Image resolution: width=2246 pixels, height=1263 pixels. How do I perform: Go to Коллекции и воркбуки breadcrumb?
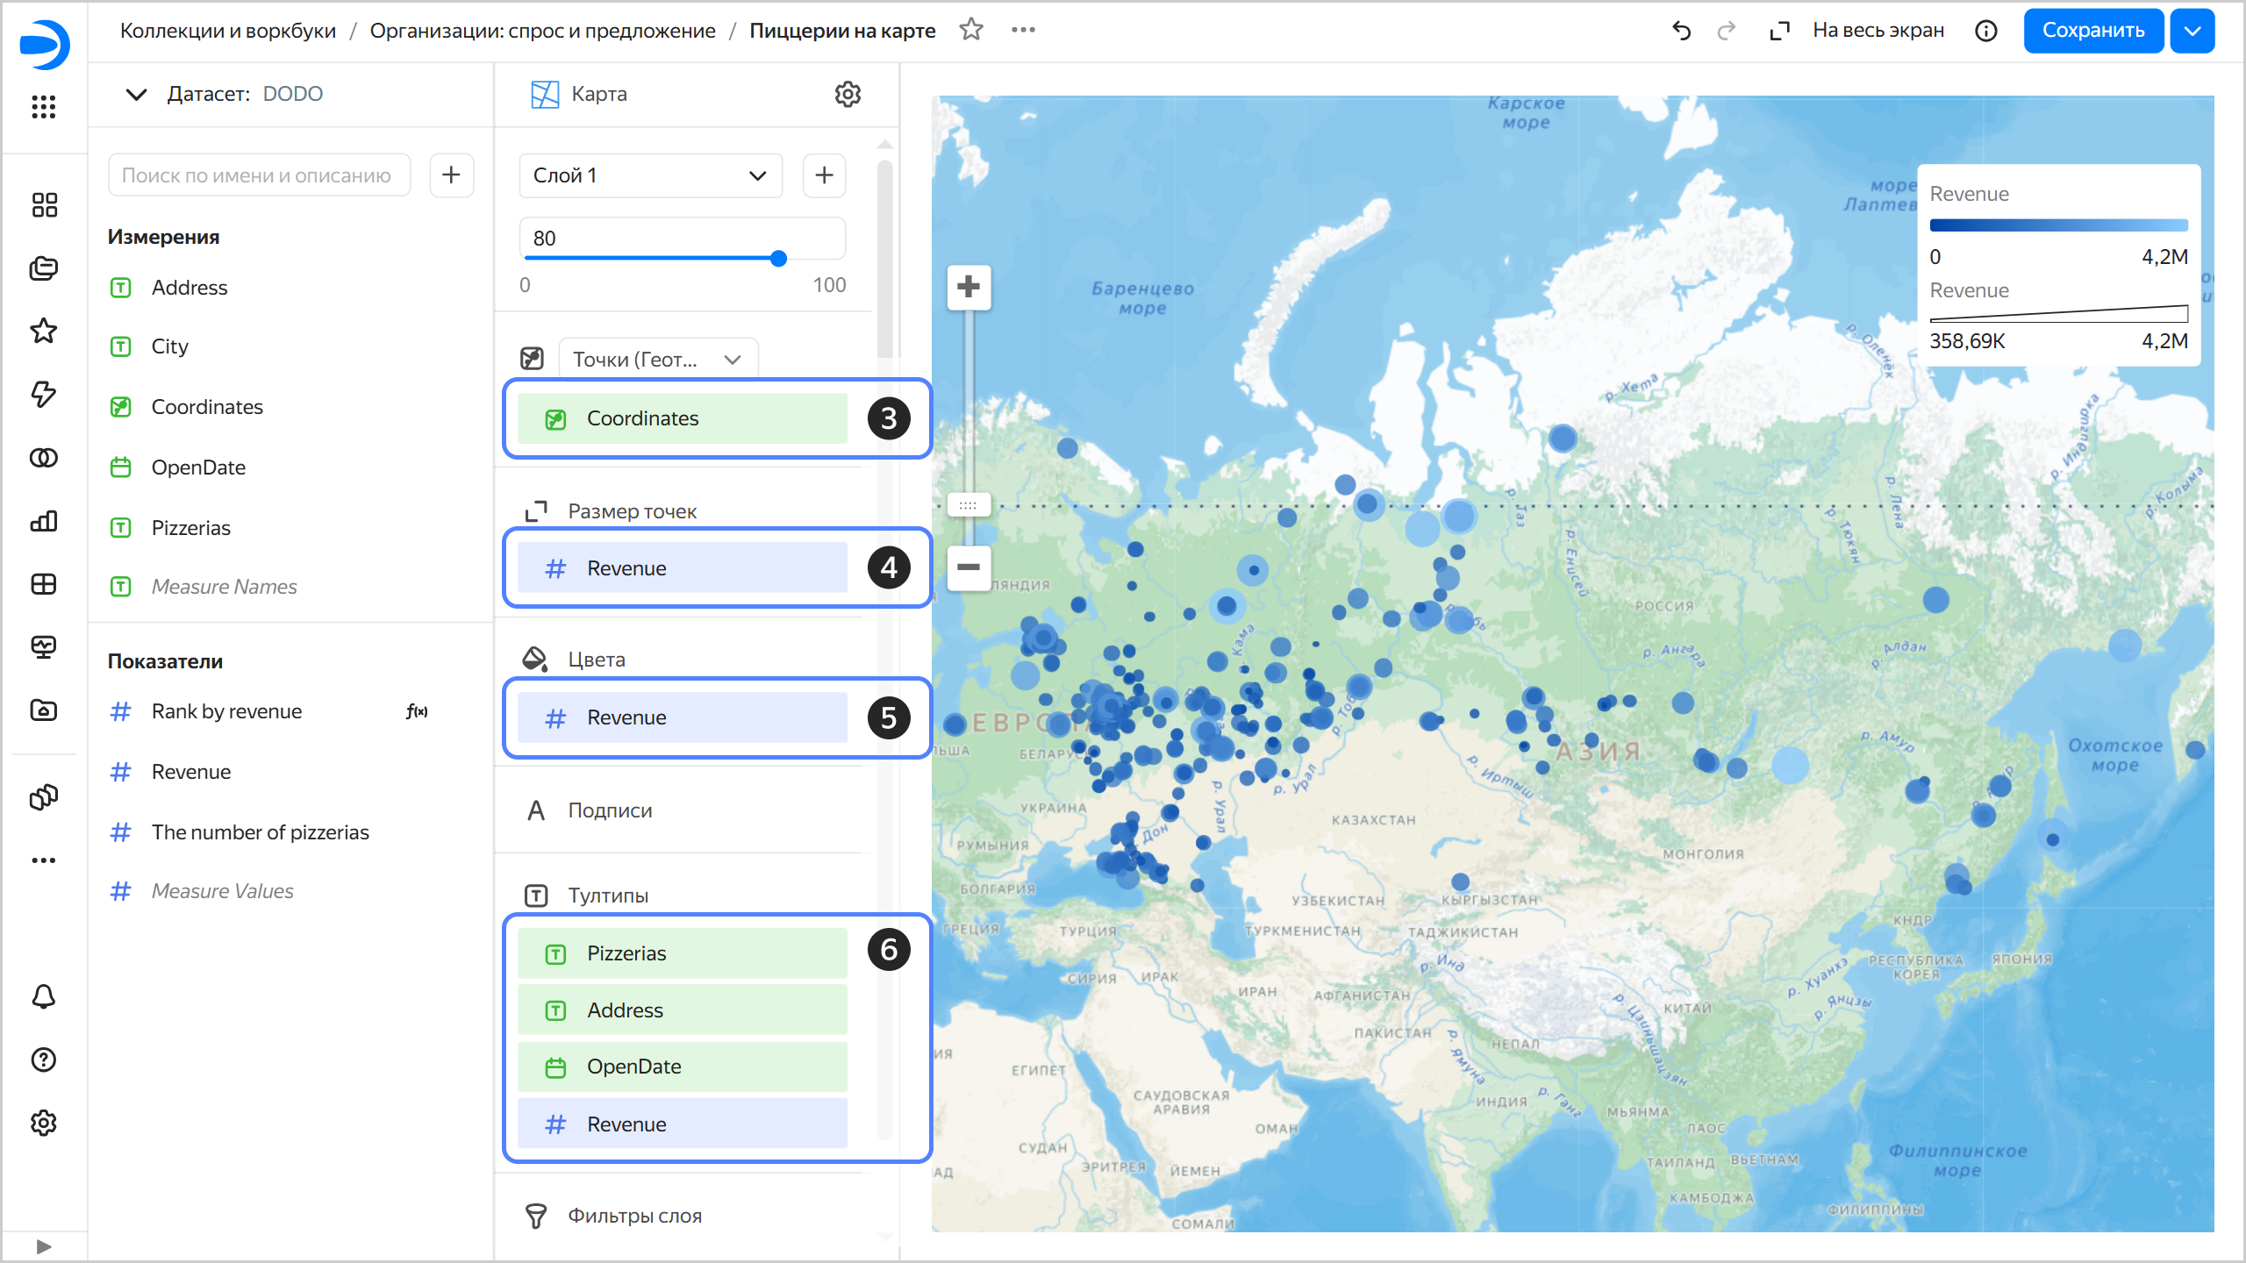[228, 29]
